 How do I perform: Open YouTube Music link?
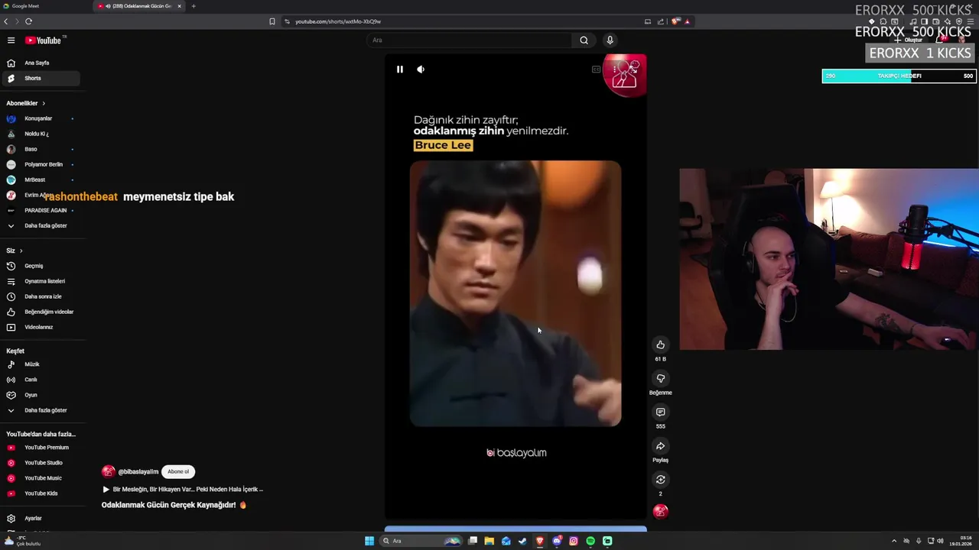tap(40, 478)
